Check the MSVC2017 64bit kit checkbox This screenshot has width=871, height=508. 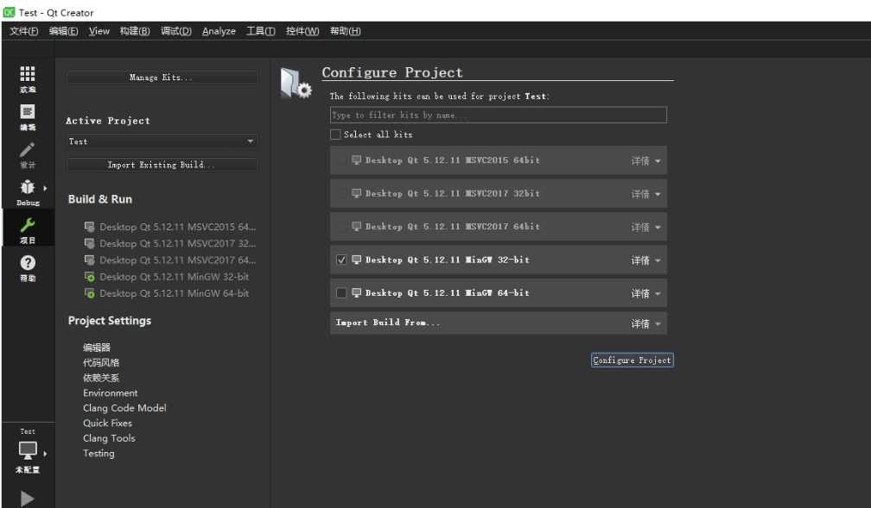click(341, 226)
